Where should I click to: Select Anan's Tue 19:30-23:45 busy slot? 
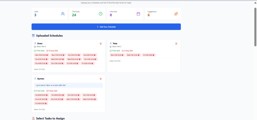click(41, 59)
